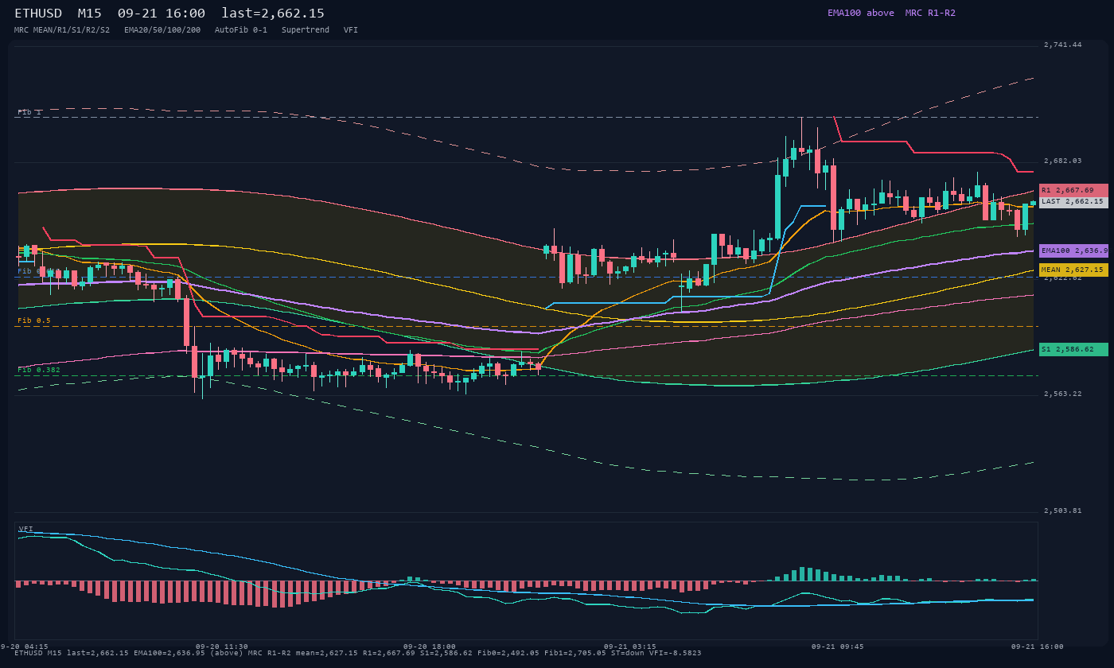The image size is (1114, 668).
Task: Click the VFI legend entry in header
Action: pyautogui.click(x=351, y=30)
